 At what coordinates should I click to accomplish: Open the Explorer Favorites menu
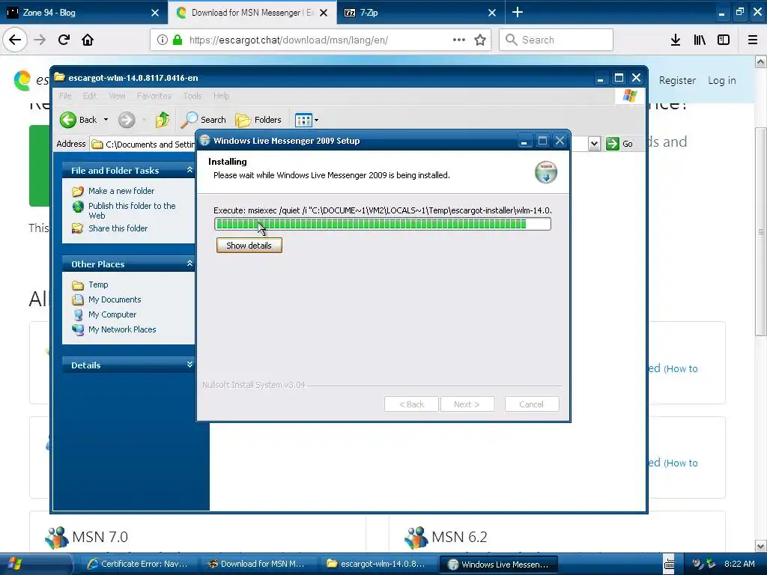[x=154, y=96]
